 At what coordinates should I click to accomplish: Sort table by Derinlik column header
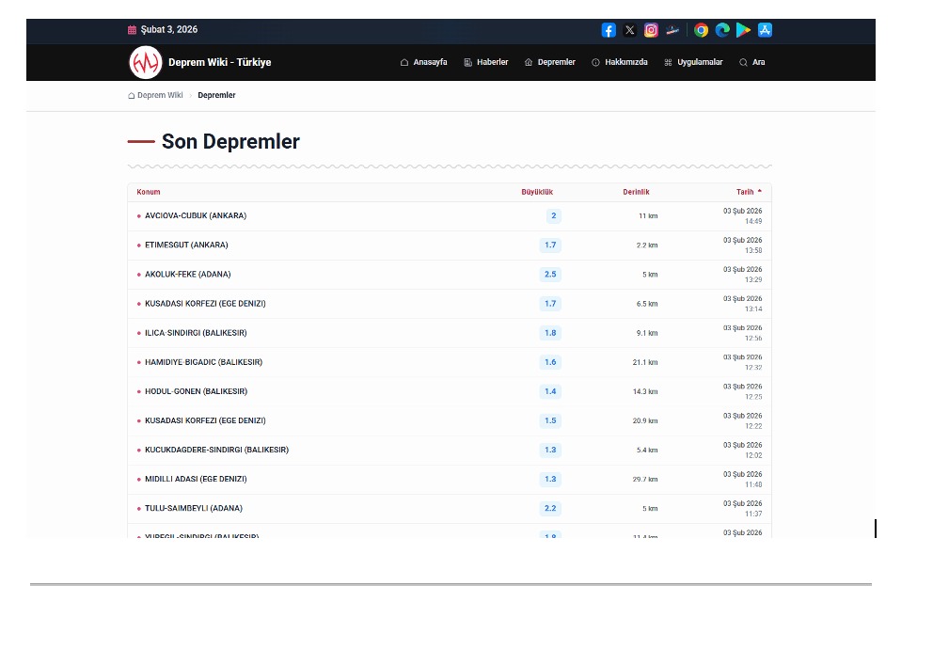636,192
